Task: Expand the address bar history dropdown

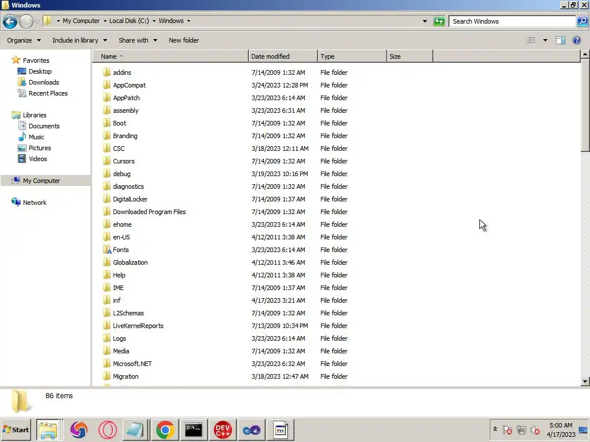Action: [425, 21]
